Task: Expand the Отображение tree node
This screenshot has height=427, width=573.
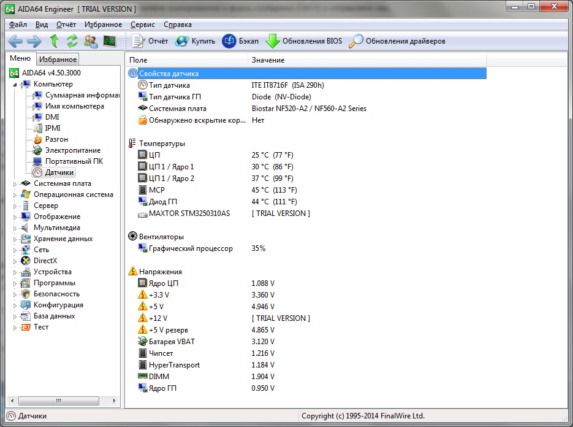Action: pos(15,217)
